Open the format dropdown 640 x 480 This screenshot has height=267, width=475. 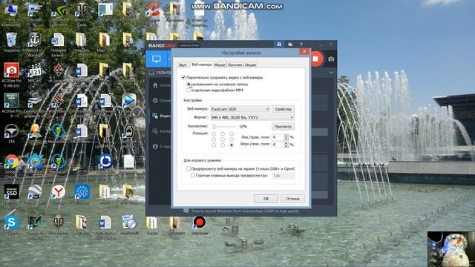(252, 117)
